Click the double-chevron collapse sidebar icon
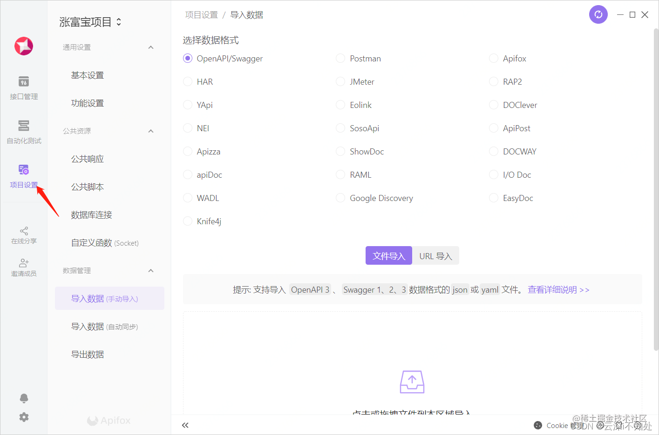659x435 pixels. pyautogui.click(x=185, y=425)
